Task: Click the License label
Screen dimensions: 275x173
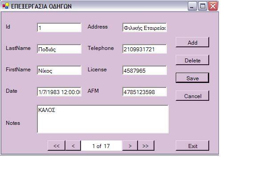Action: (x=97, y=70)
